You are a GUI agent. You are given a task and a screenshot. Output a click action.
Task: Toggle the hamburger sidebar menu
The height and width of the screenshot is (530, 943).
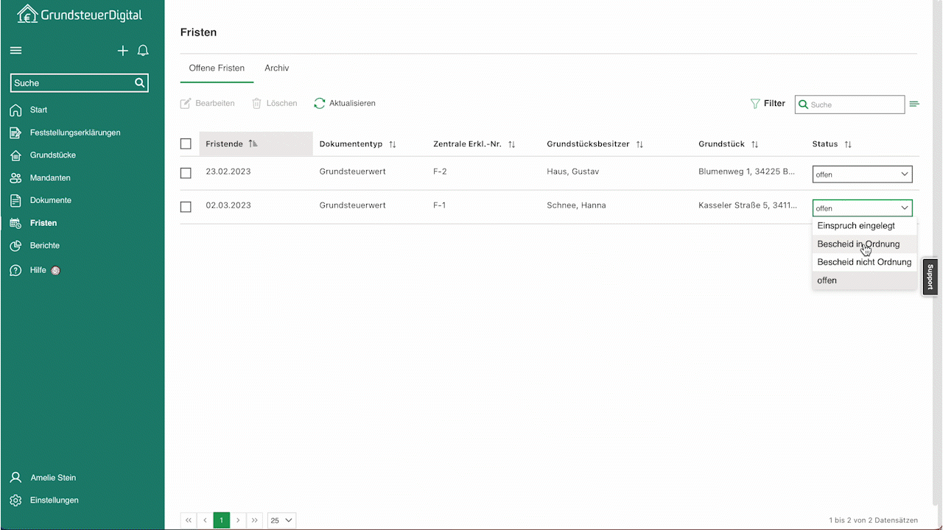tap(15, 51)
